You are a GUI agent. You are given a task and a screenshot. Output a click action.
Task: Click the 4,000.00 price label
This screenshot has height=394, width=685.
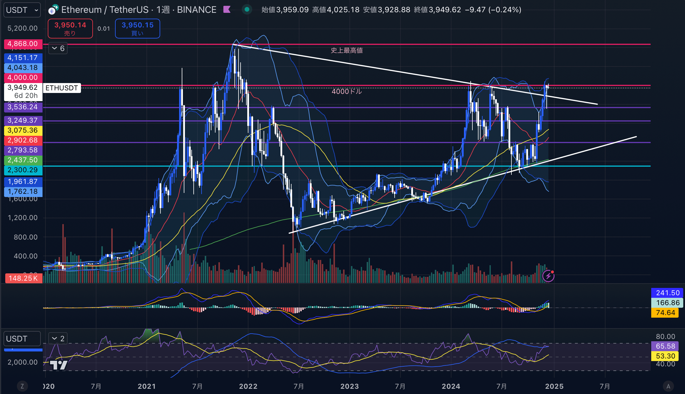click(x=23, y=78)
